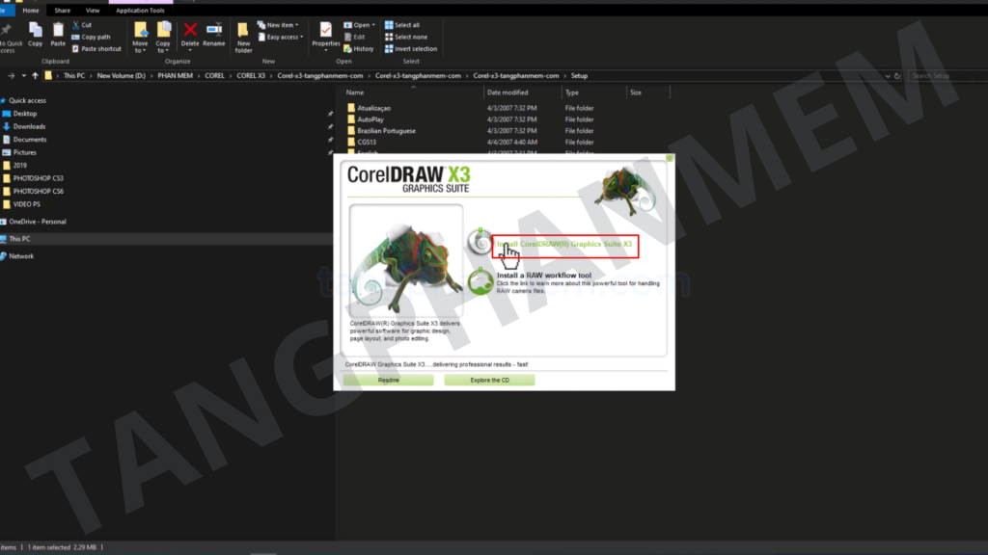This screenshot has width=988, height=555.
Task: Click the red Delete icon in the ribbon
Action: point(190,31)
